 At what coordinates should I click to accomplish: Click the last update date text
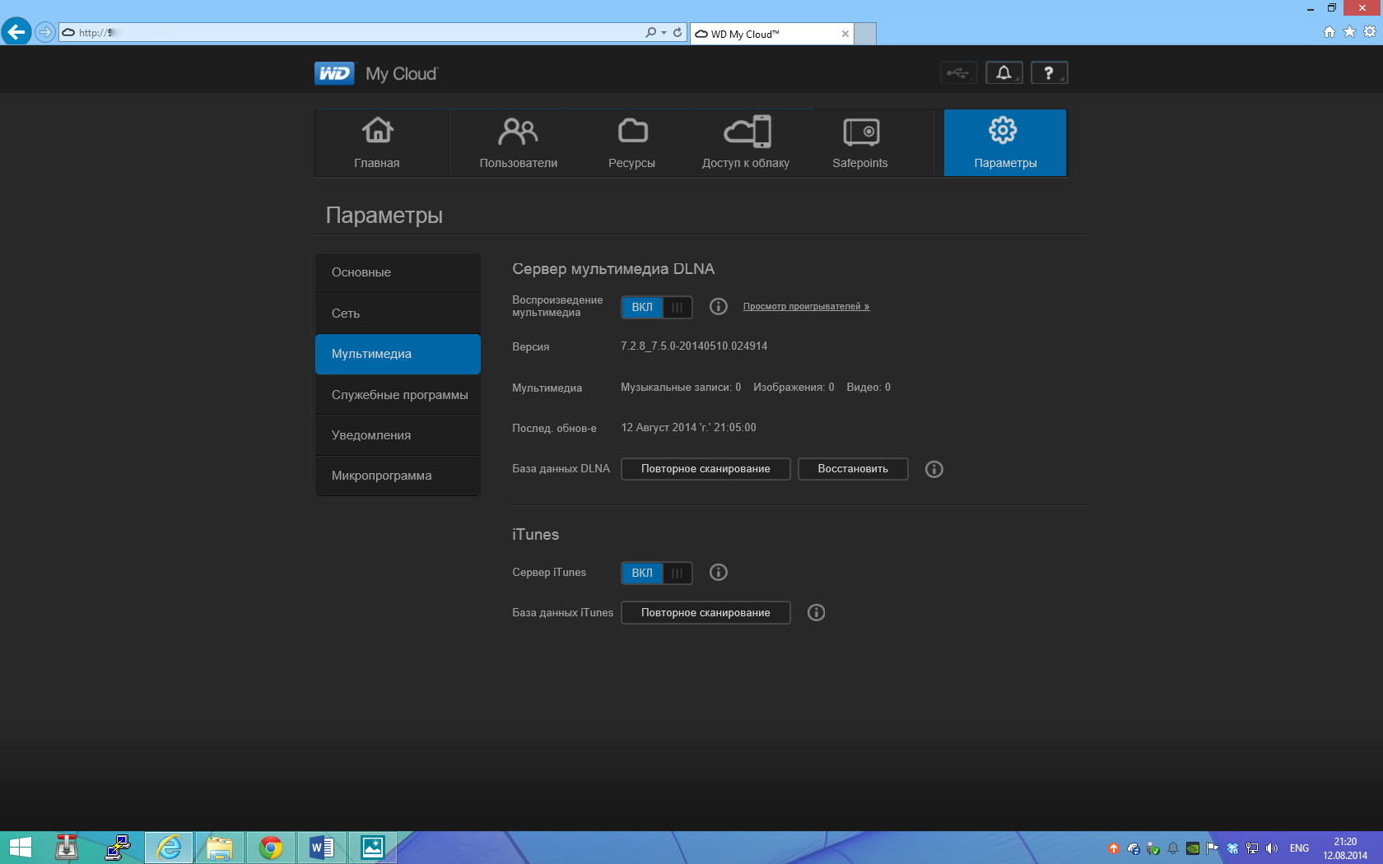click(x=688, y=428)
